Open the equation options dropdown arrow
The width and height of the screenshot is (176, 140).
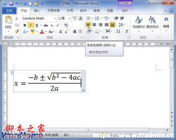point(83,90)
